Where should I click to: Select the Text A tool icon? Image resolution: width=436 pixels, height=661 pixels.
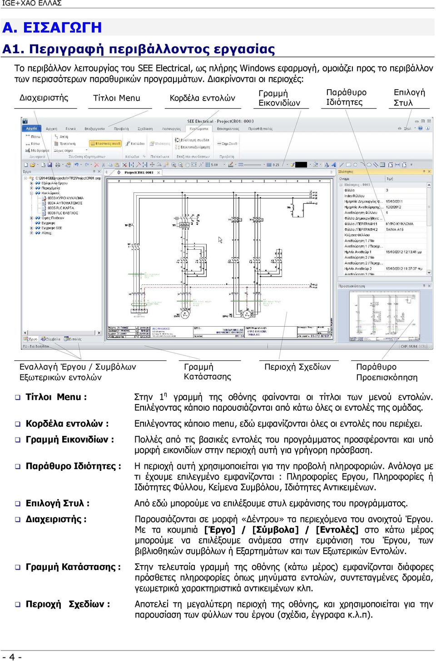pyautogui.click(x=327, y=165)
